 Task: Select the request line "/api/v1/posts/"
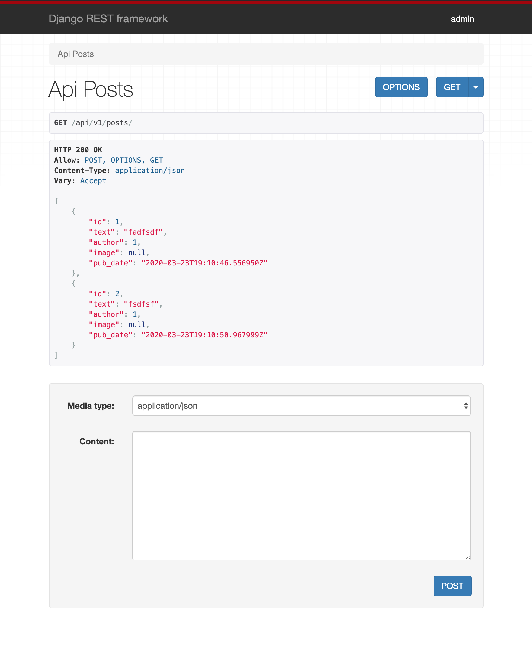102,123
